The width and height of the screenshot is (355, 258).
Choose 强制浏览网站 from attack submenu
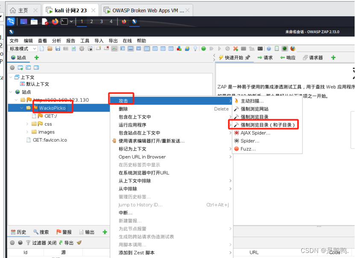[267, 109]
